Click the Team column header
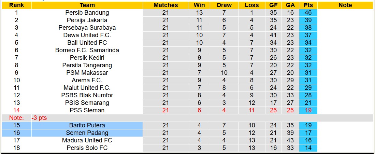This screenshot has width=375, height=154. click(87, 5)
